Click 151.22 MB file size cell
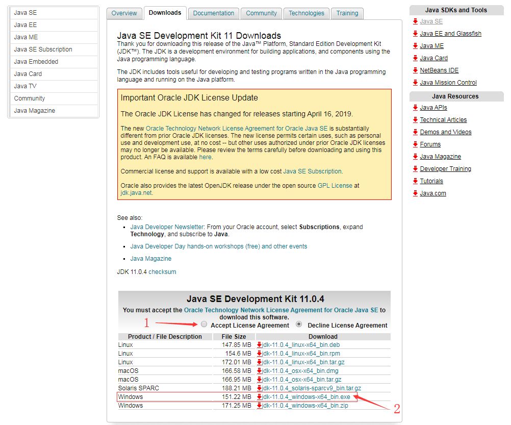 pos(234,397)
